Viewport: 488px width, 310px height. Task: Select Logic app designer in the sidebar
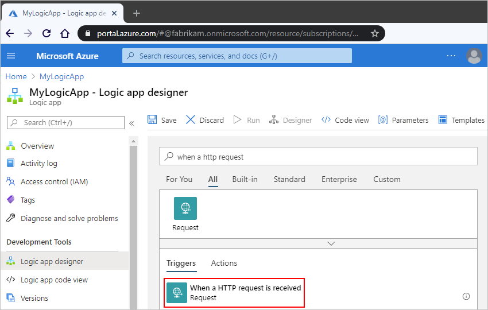(64, 261)
